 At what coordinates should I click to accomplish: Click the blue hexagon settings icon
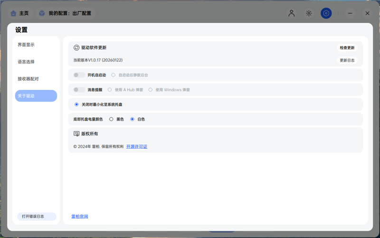pyautogui.click(x=326, y=13)
